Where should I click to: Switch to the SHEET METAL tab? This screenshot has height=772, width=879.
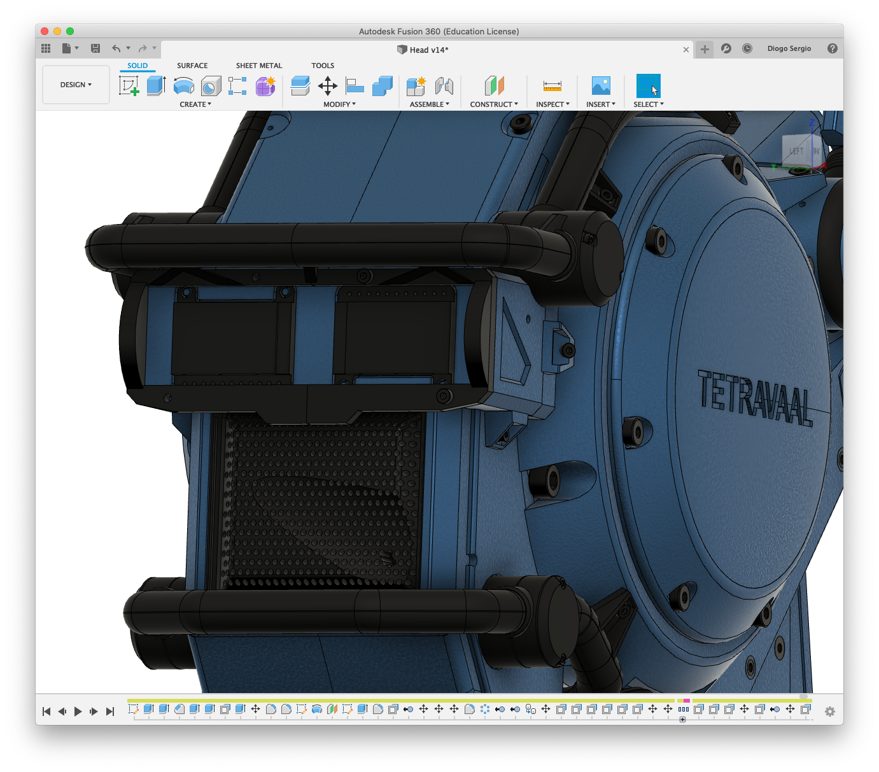(x=259, y=66)
